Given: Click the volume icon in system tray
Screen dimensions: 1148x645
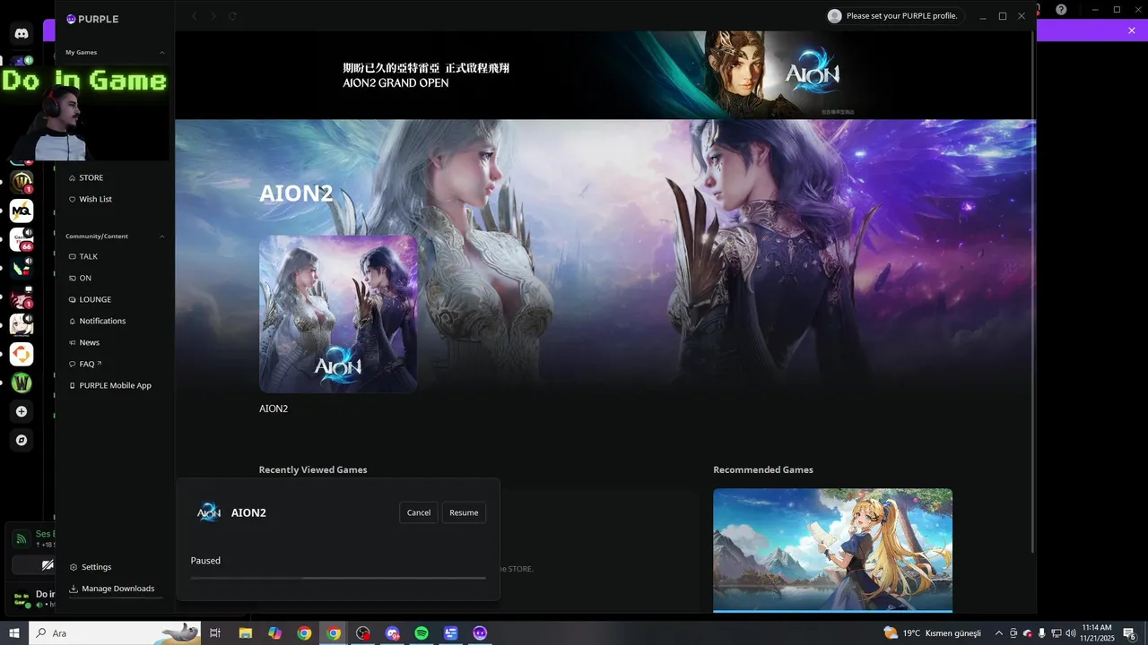Looking at the screenshot, I should pyautogui.click(x=1070, y=633).
